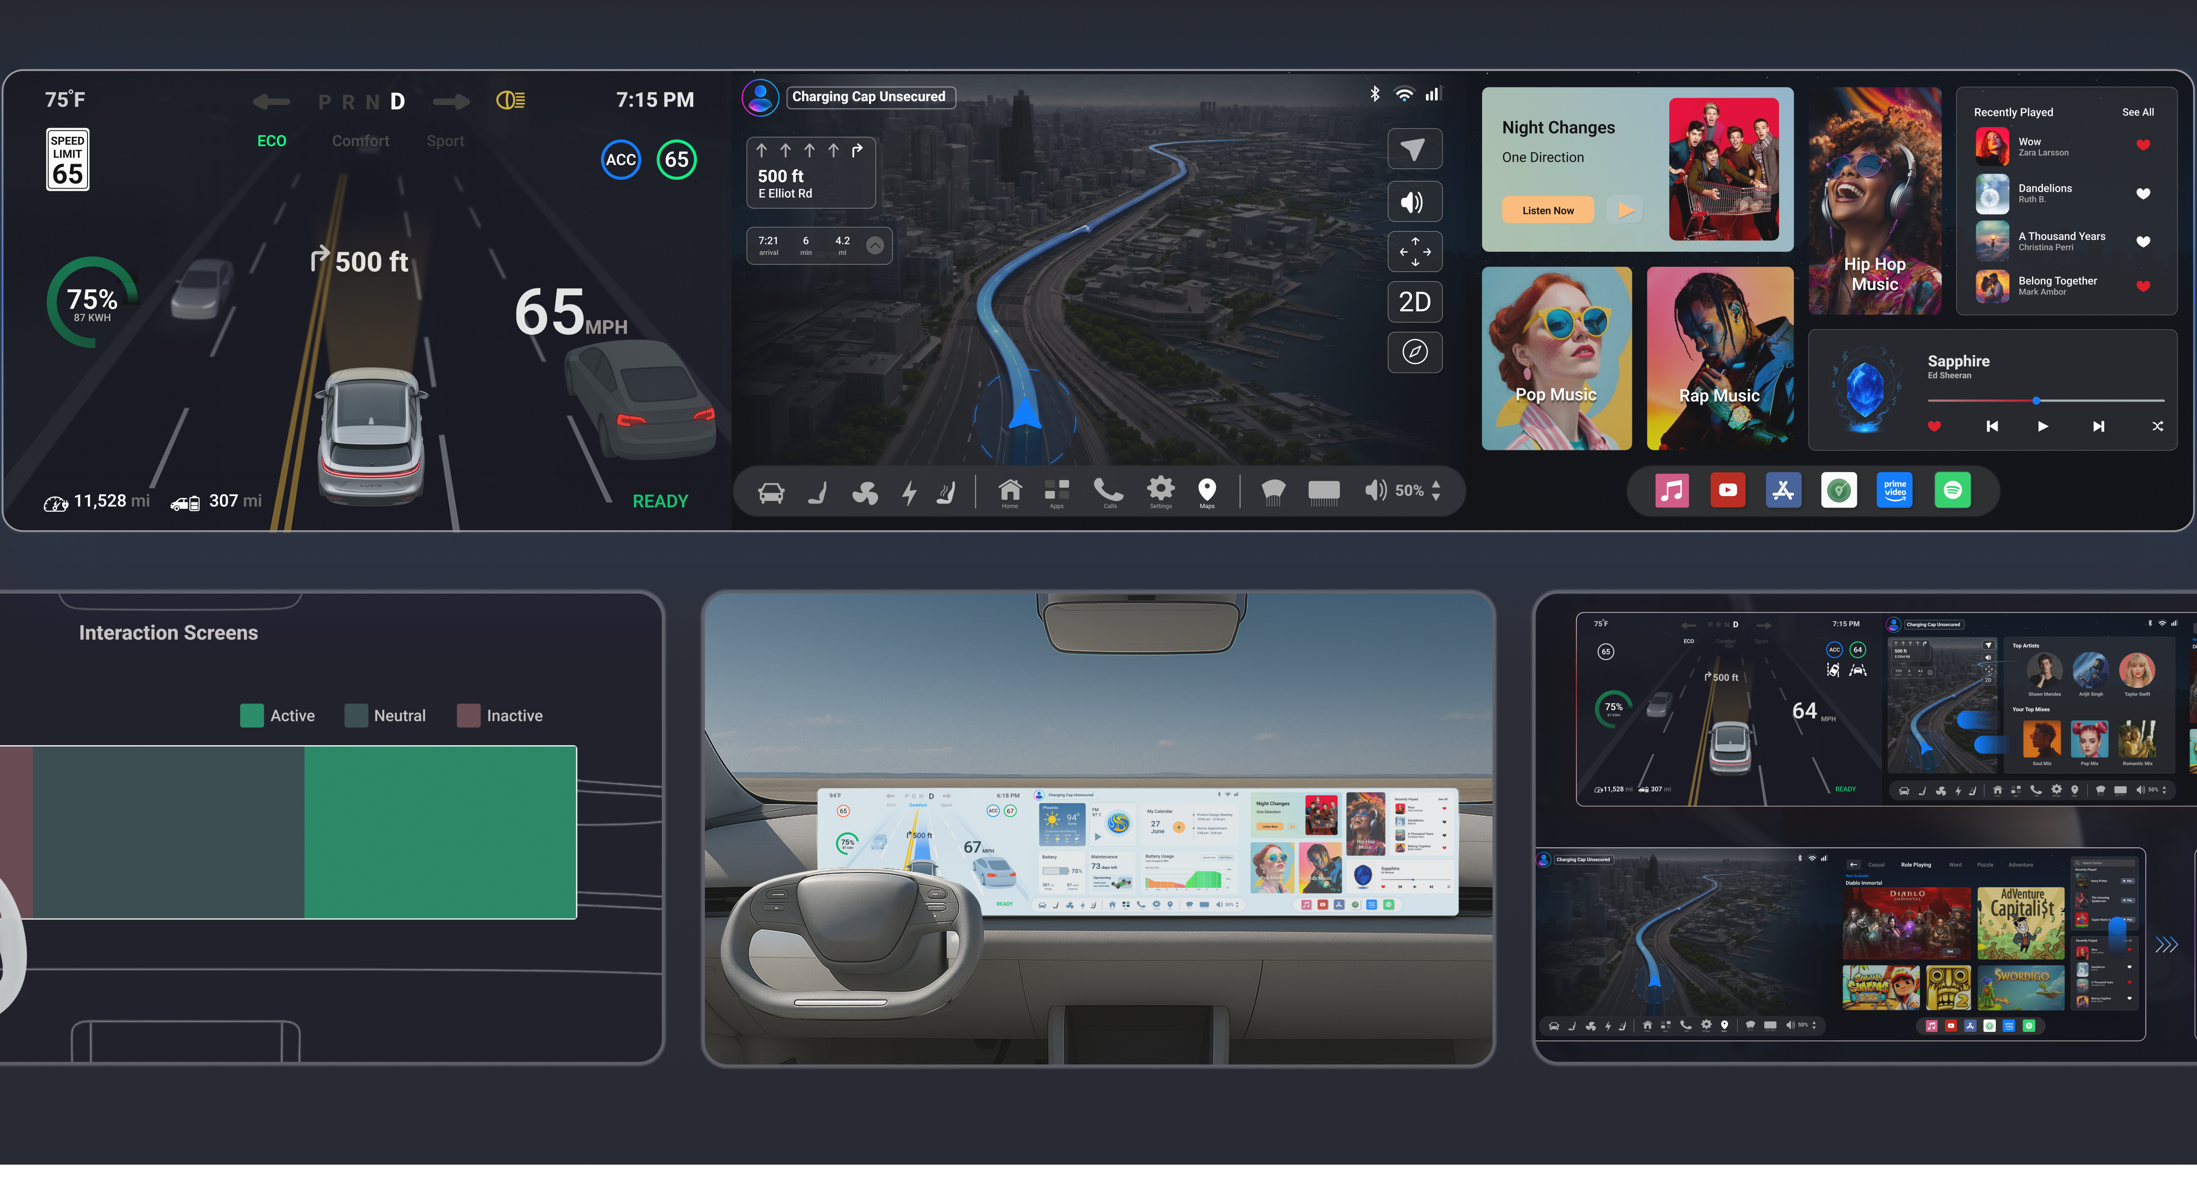The image size is (2197, 1179).
Task: Open seat position control icon
Action: pyautogui.click(x=817, y=492)
